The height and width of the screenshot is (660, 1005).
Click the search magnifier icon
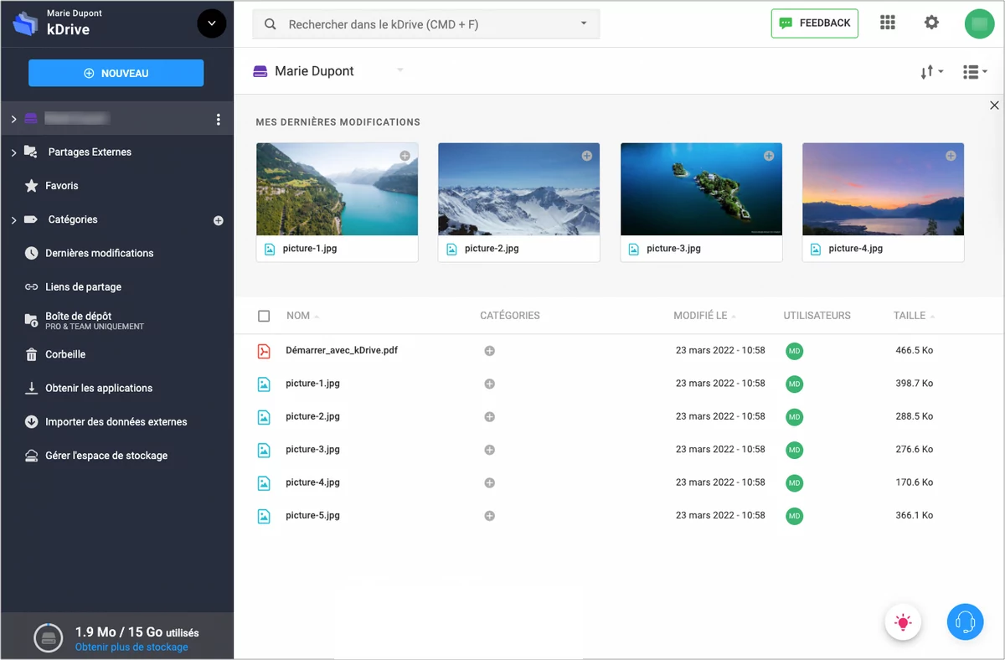pyautogui.click(x=271, y=24)
